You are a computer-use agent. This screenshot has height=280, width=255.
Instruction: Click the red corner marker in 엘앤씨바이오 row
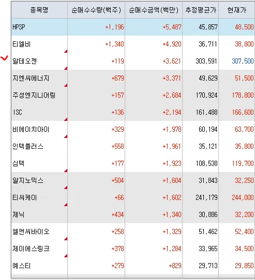[x=66, y=239]
